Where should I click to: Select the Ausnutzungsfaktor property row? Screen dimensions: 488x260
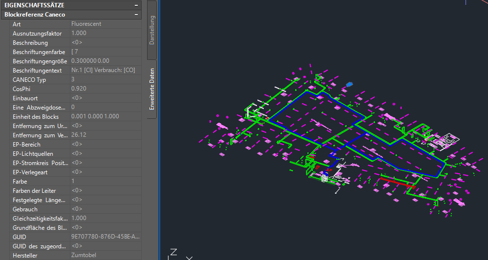coord(37,33)
